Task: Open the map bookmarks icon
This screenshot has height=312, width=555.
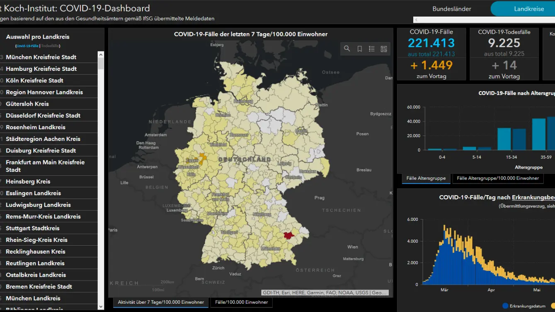Action: (x=359, y=49)
